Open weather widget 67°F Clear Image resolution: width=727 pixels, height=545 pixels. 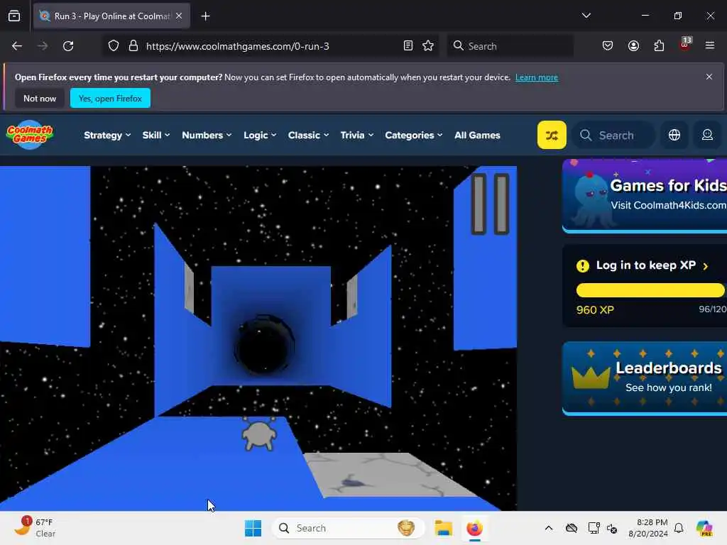(35, 527)
